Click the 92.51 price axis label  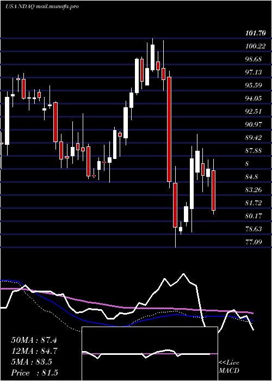(x=254, y=112)
